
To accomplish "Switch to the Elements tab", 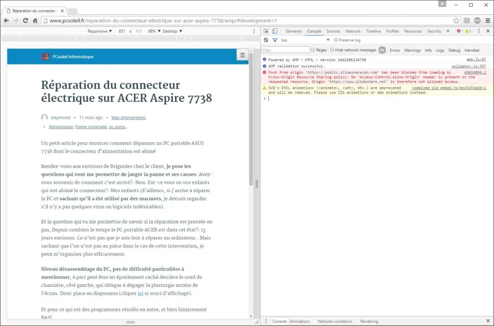I will point(294,31).
